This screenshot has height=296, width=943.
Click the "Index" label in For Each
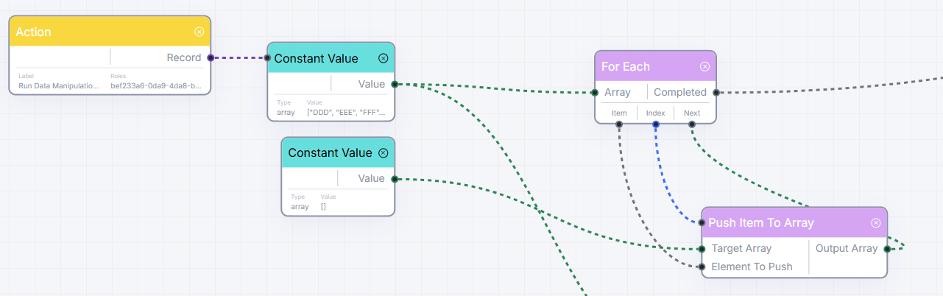click(x=655, y=113)
